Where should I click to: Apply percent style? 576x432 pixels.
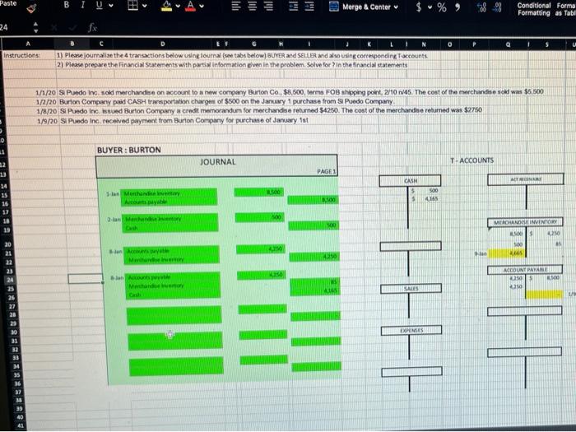pyautogui.click(x=442, y=7)
